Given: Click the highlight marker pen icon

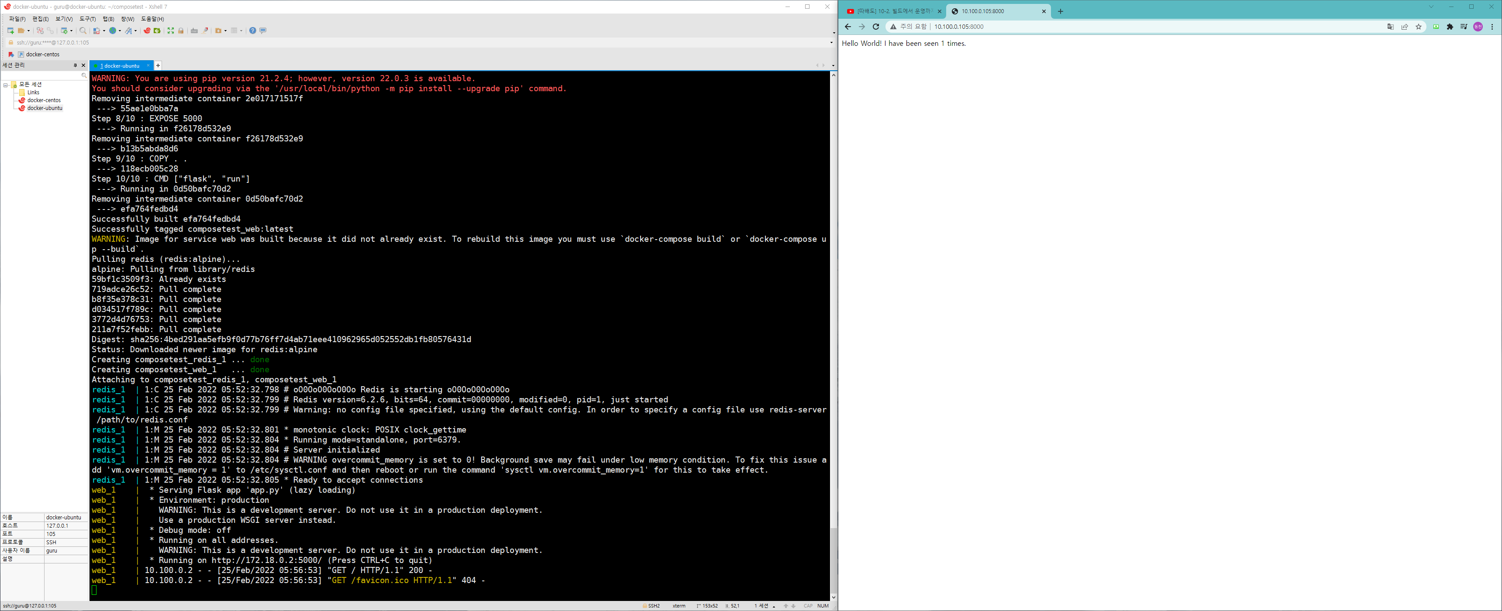Looking at the screenshot, I should (x=205, y=30).
